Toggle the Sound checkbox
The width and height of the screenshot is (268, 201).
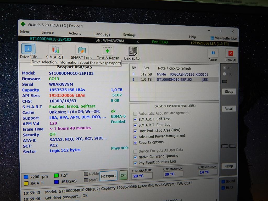tap(223, 182)
